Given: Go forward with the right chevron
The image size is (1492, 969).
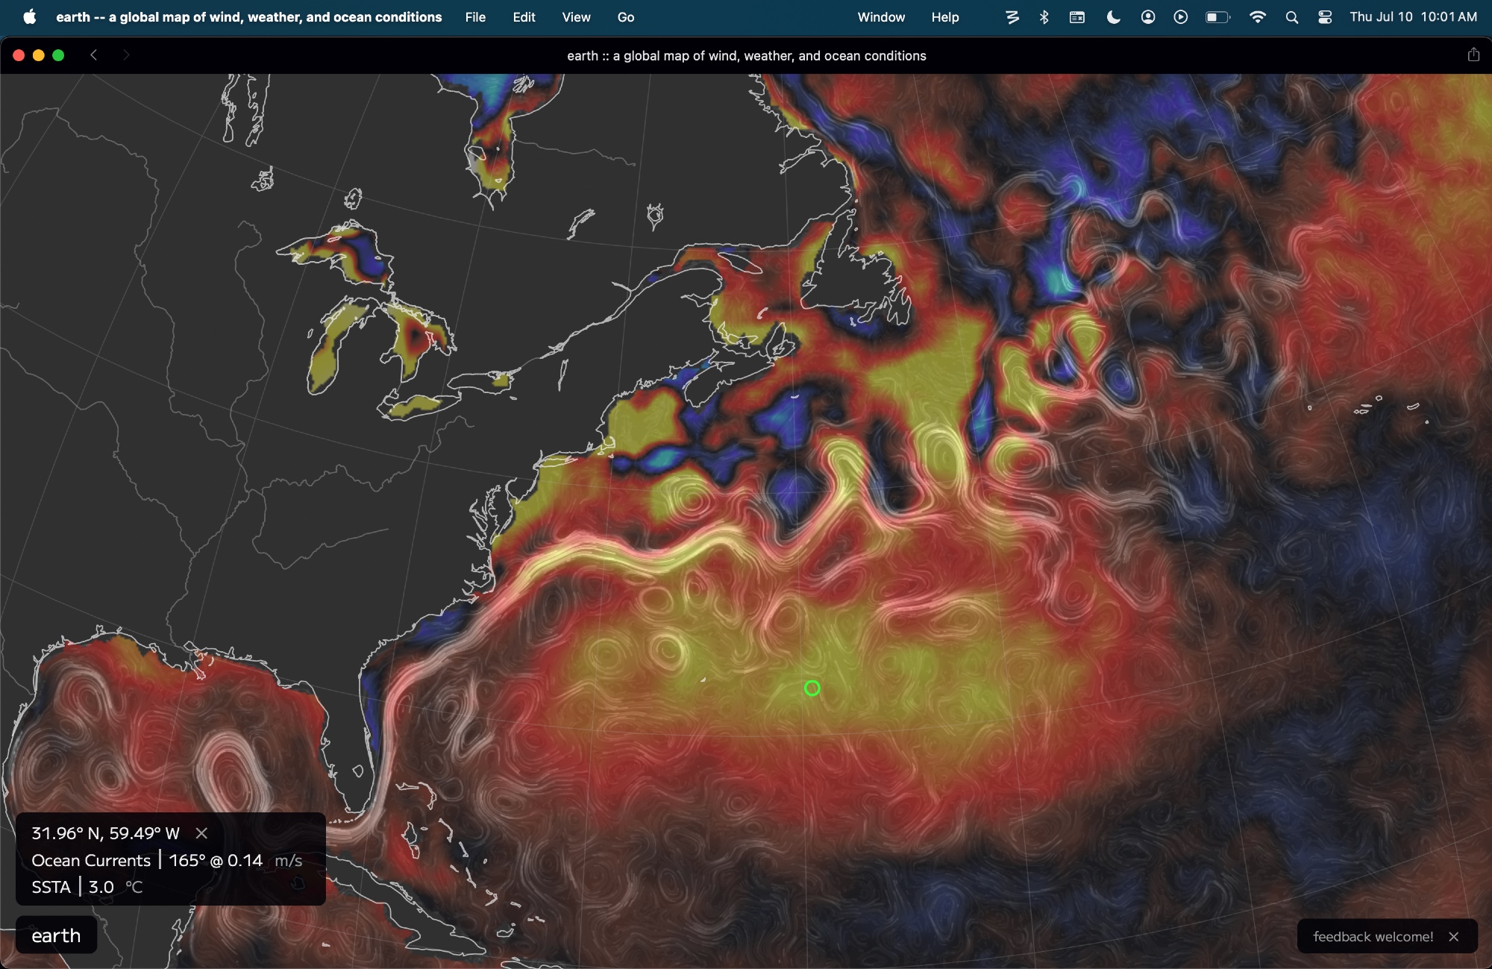Looking at the screenshot, I should [x=126, y=55].
